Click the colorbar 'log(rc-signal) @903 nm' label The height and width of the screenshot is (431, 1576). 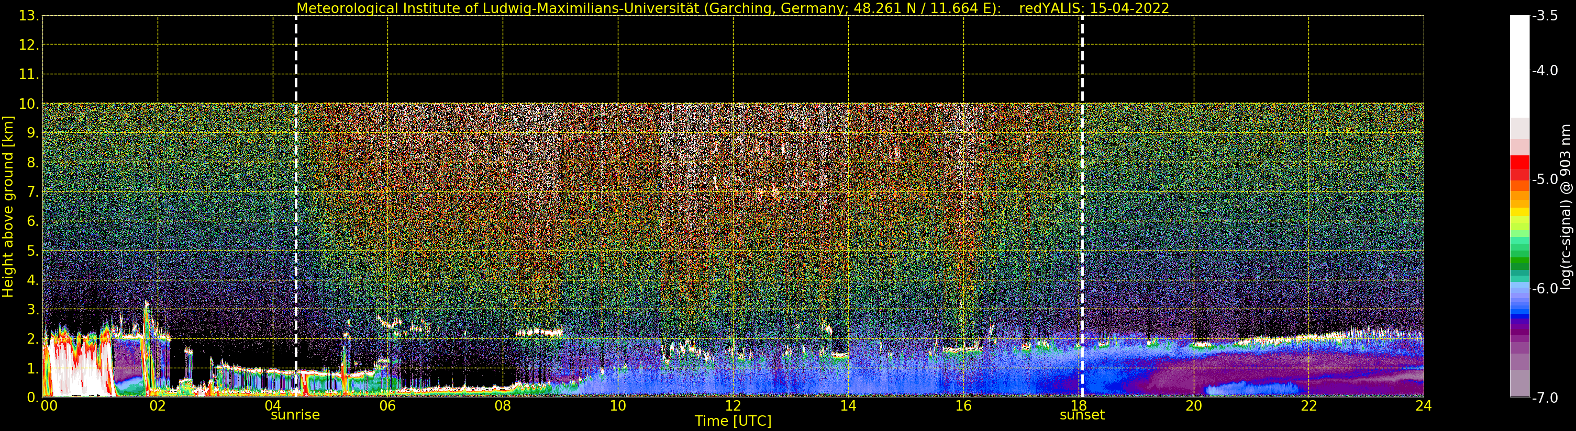pos(1566,207)
